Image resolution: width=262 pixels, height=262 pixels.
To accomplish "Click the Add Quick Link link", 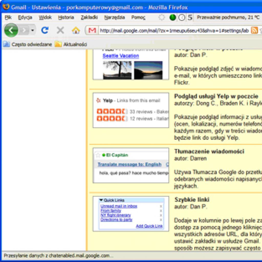I will click(149, 226).
